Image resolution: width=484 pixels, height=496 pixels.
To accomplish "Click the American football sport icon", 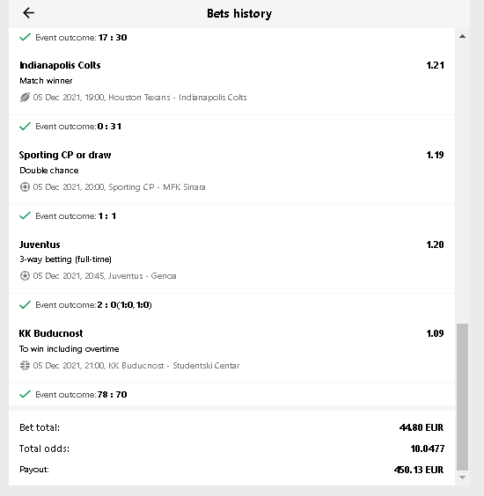I will 25,97.
